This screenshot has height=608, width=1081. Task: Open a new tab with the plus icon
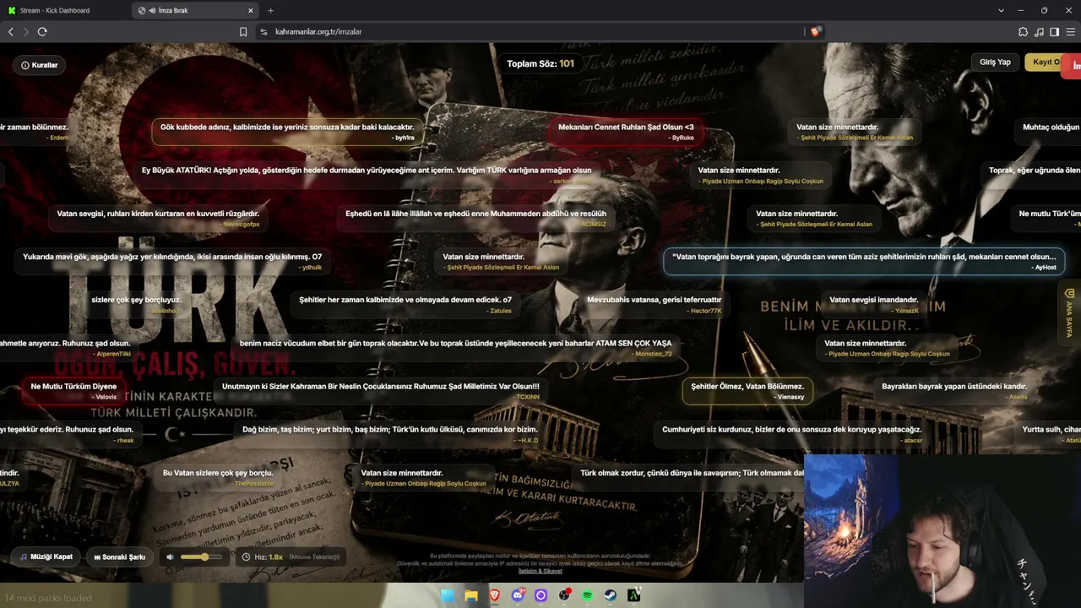tap(270, 10)
